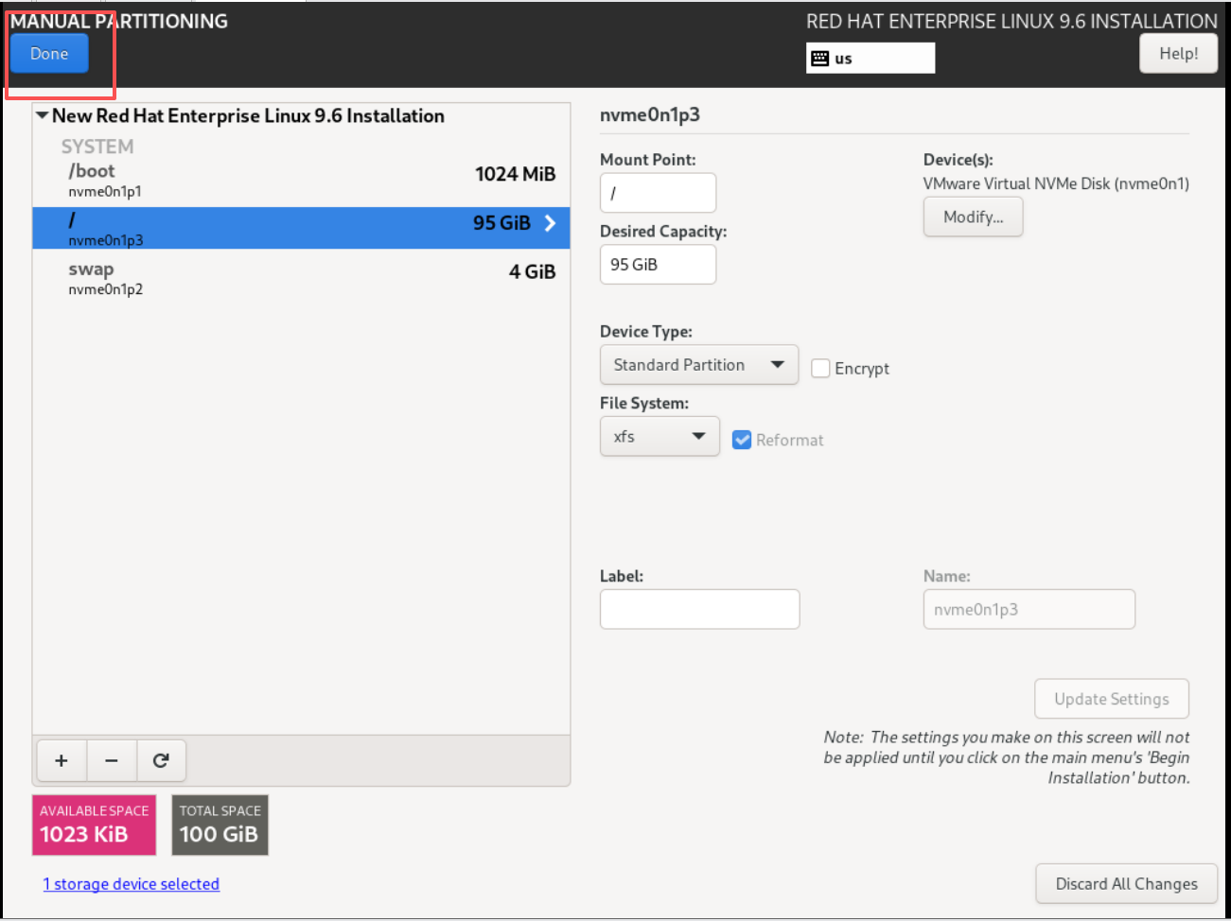Toggle the Encrypt checkbox
1231x921 pixels.
point(820,368)
